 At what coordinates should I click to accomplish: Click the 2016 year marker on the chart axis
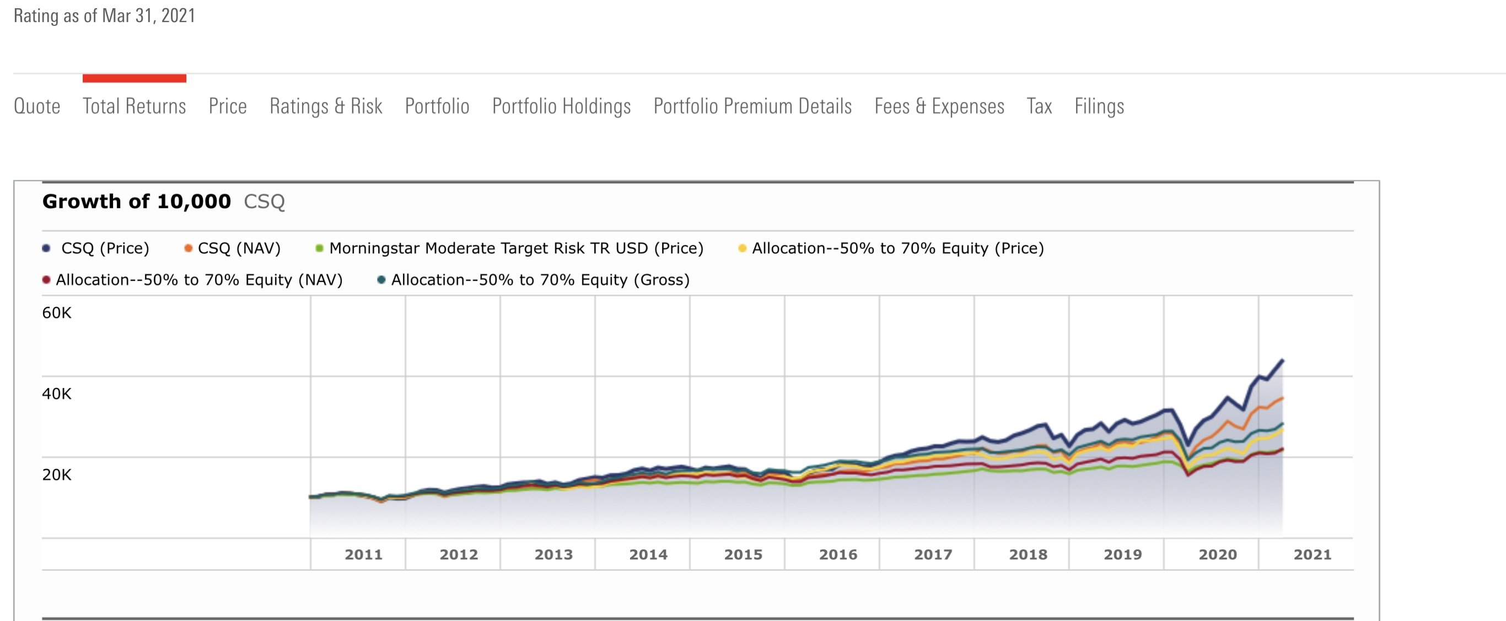click(x=838, y=554)
